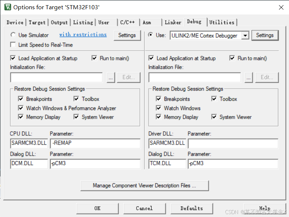This screenshot has height=217, width=289.
Task: Click the CPU DLL field SARMCM3.DLL
Action: [x=29, y=143]
